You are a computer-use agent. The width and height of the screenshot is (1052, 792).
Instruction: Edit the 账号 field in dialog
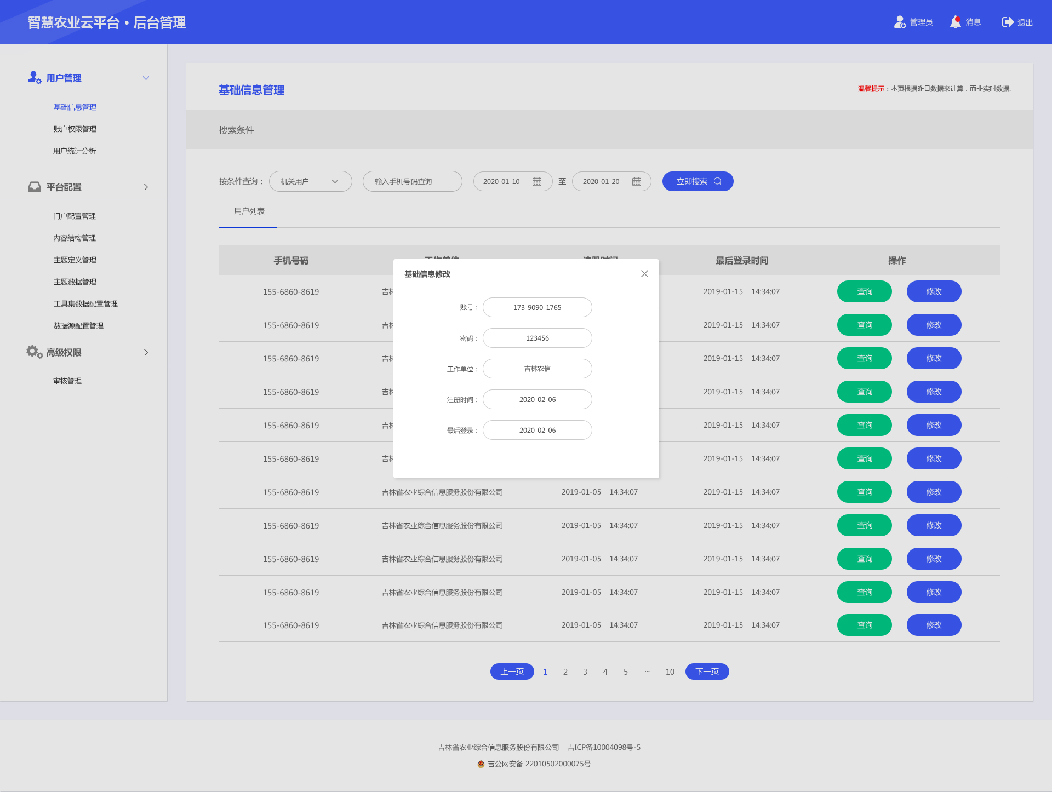click(x=537, y=307)
